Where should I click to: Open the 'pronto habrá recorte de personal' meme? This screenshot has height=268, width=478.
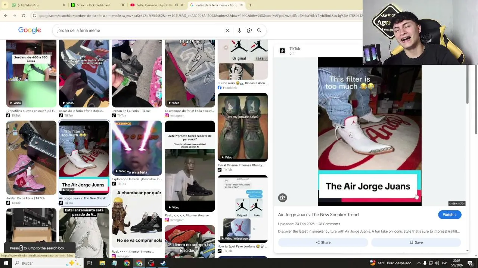(x=190, y=166)
